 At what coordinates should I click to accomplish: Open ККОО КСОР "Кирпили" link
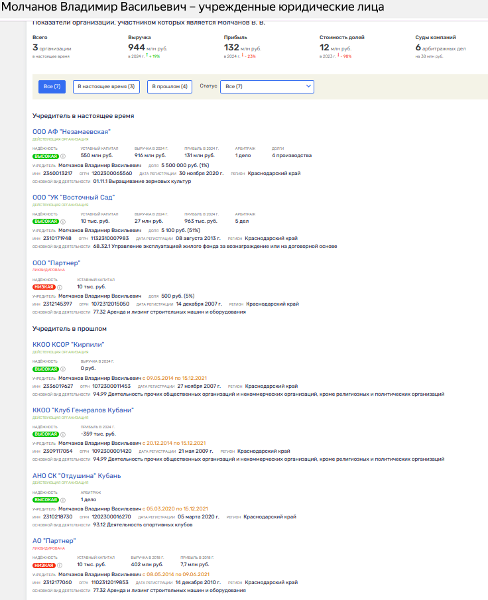pos(68,344)
